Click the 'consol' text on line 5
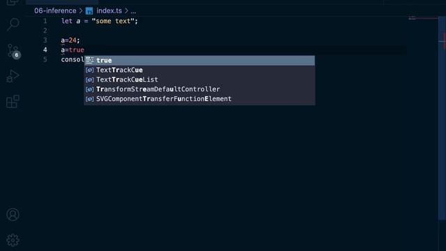 click(x=72, y=59)
